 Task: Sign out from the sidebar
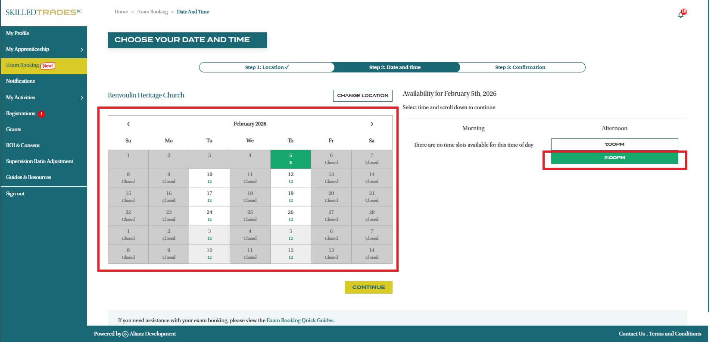coord(16,194)
